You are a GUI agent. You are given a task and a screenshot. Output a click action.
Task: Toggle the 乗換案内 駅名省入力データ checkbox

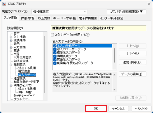click(55, 63)
